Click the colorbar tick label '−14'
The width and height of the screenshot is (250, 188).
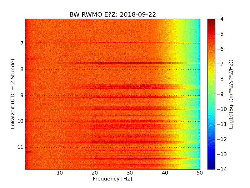(x=222, y=169)
